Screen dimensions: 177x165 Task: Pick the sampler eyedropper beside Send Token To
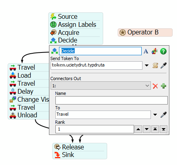[x=163, y=65]
